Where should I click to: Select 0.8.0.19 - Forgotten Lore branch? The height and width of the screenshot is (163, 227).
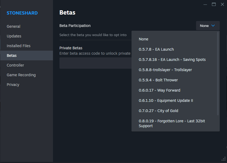click(174, 123)
